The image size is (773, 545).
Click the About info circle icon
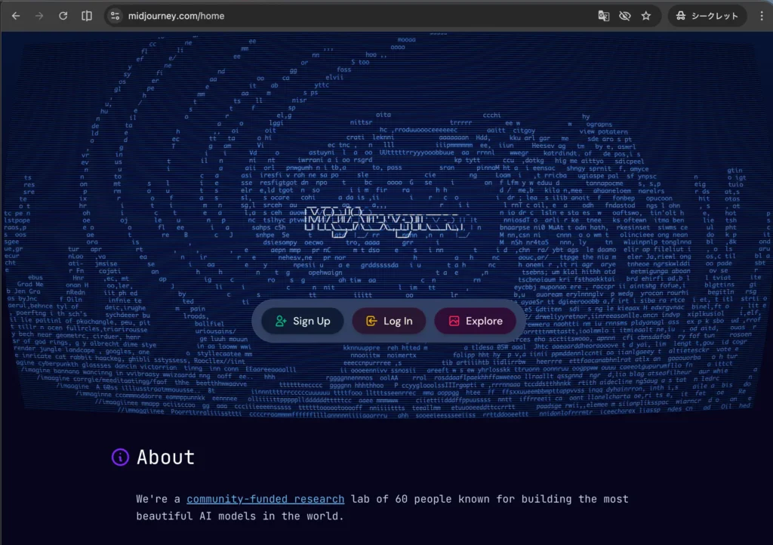120,457
